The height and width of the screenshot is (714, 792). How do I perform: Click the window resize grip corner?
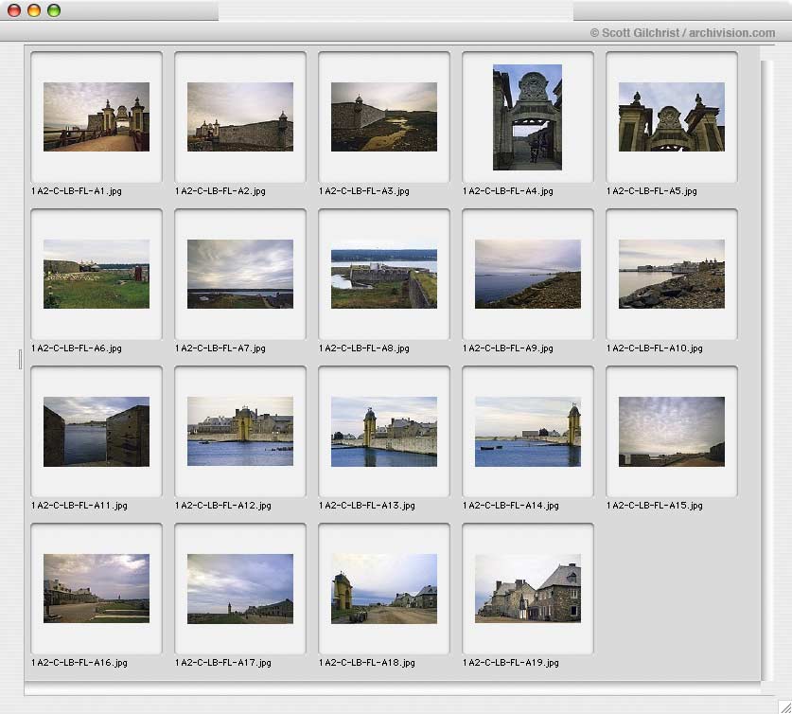pyautogui.click(x=784, y=706)
